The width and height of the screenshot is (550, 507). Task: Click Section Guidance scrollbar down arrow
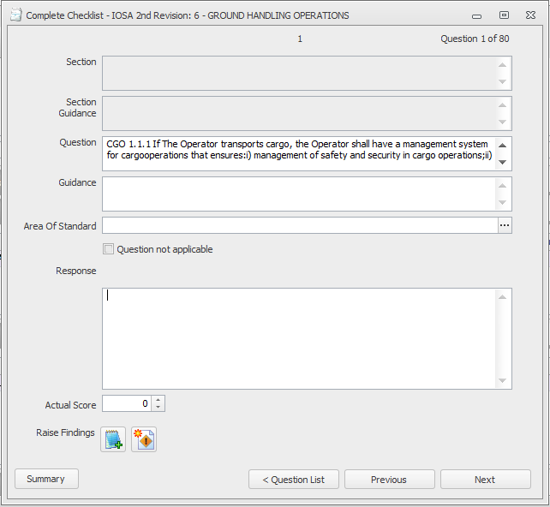[502, 122]
